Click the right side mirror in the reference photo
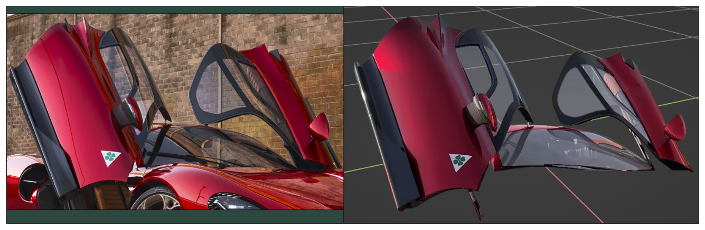 [x=319, y=127]
